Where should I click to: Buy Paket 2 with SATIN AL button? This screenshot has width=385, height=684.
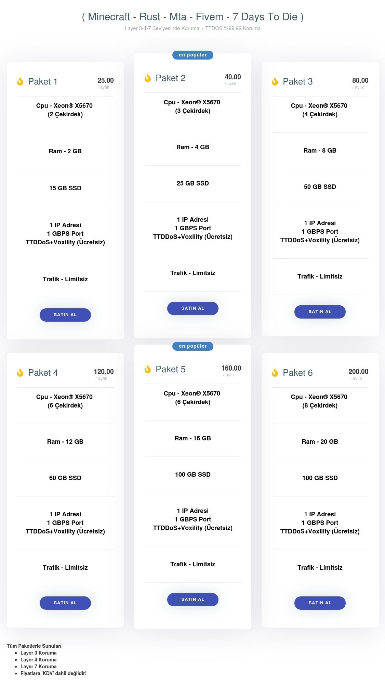click(x=192, y=308)
